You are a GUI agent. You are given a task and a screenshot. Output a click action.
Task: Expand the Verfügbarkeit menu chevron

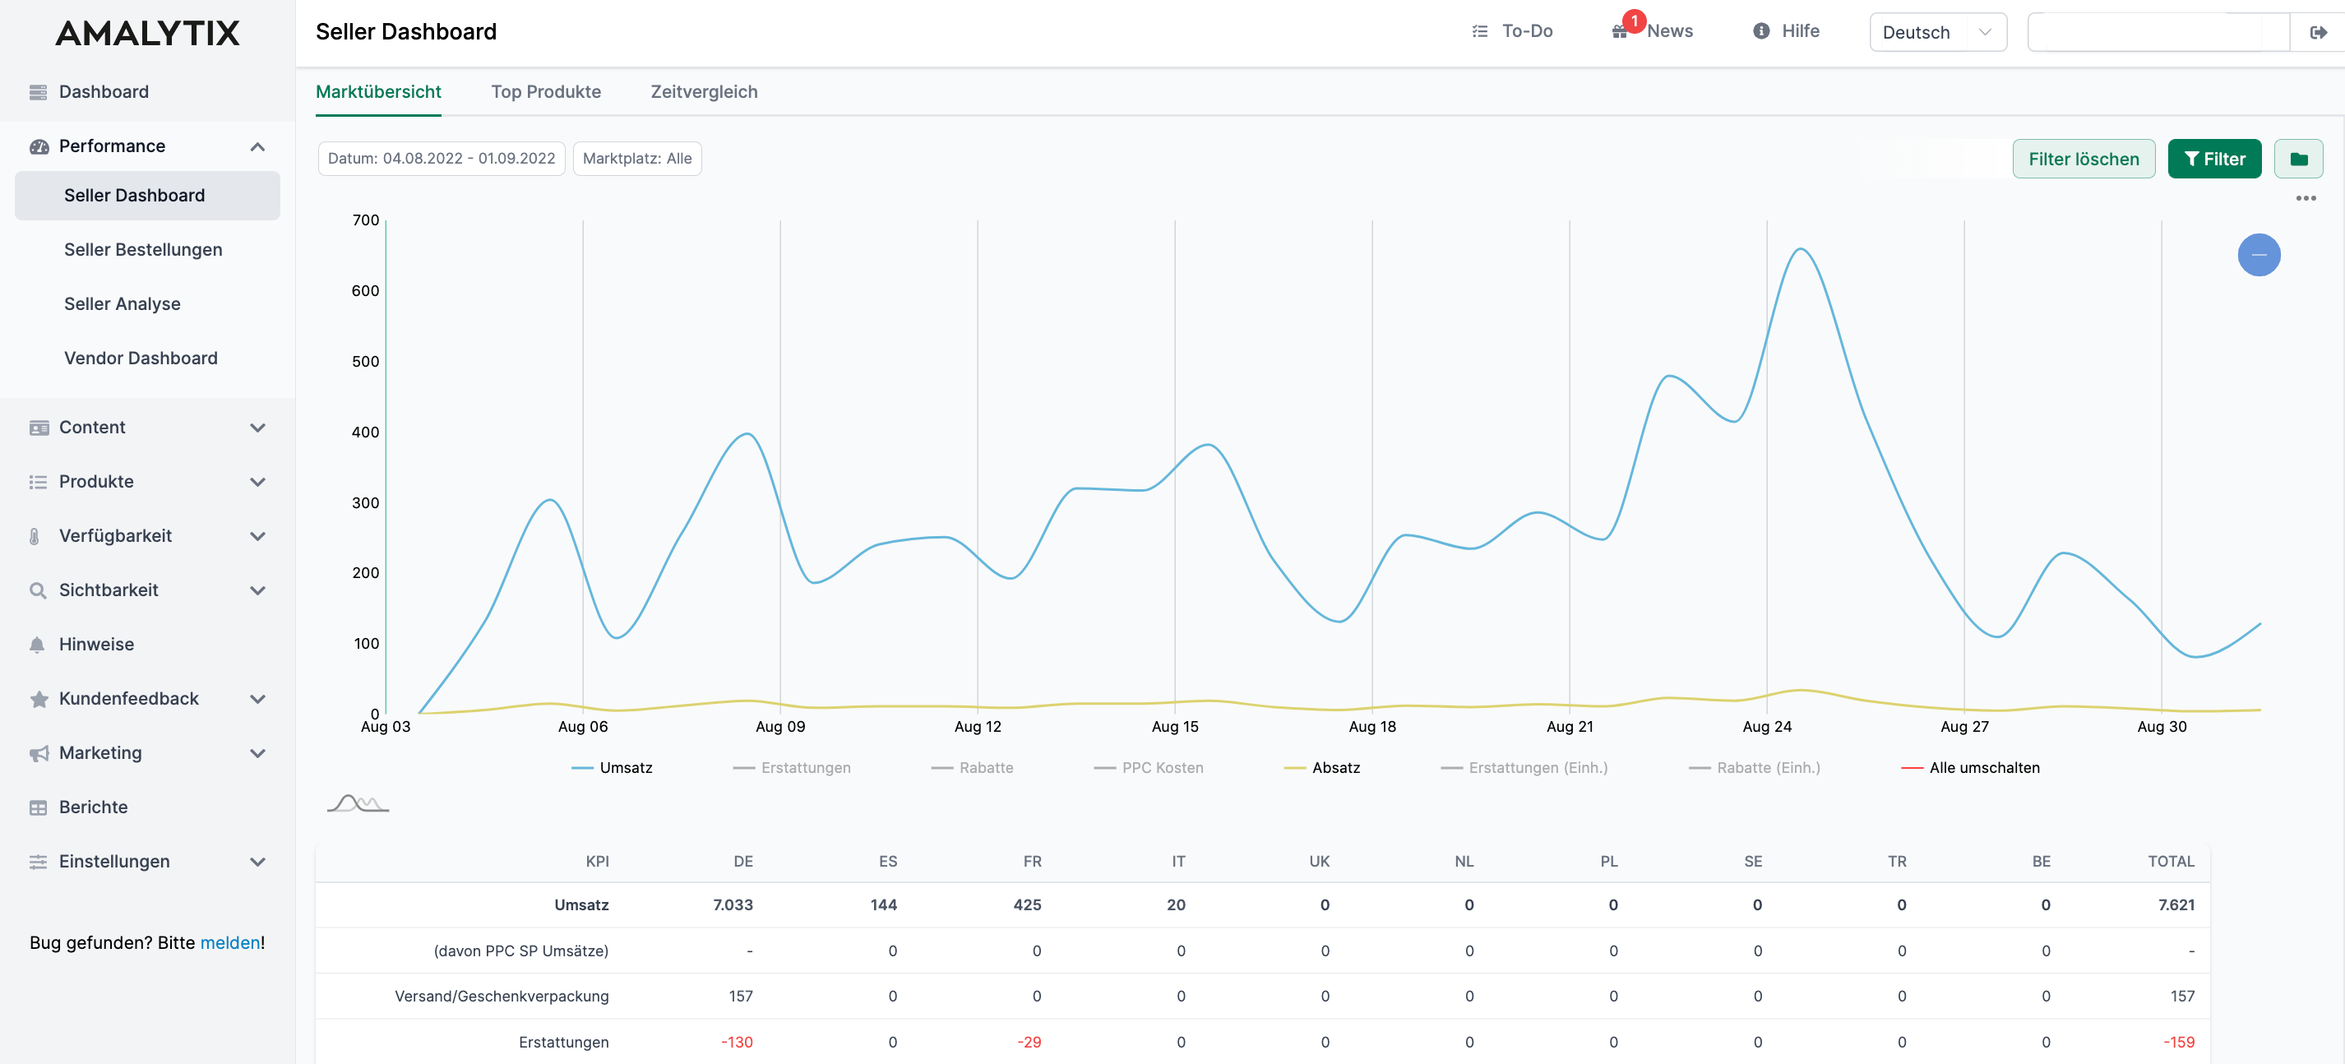point(257,536)
